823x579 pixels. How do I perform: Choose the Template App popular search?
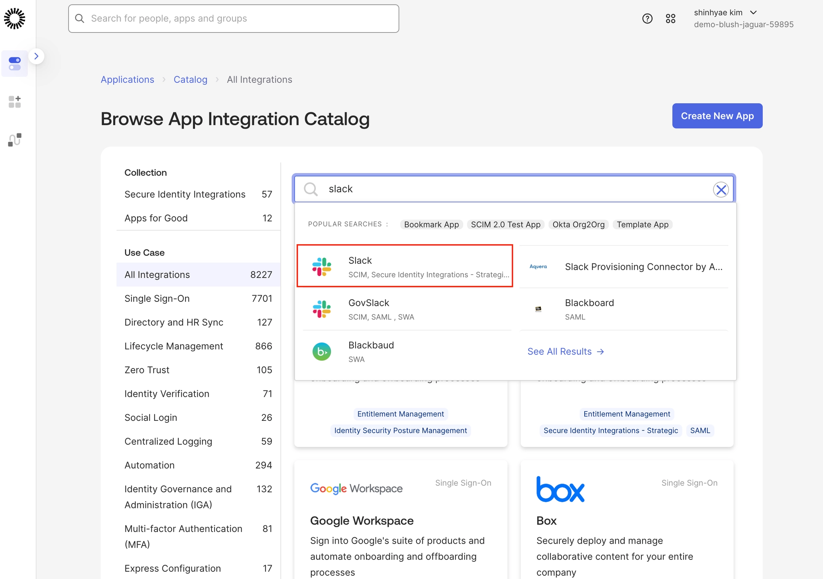tap(643, 224)
